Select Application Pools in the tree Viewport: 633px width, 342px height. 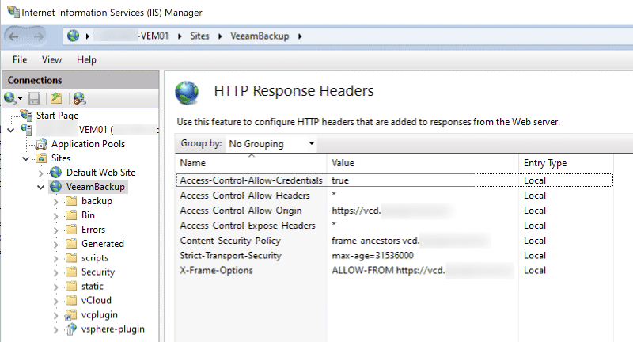coord(88,144)
